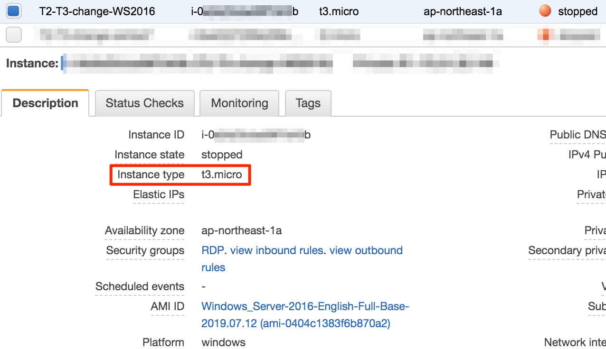Click the orange stopped status icon
606x349 pixels.
coord(545,11)
